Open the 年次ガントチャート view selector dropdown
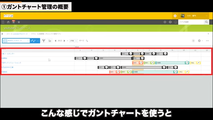 16,41
